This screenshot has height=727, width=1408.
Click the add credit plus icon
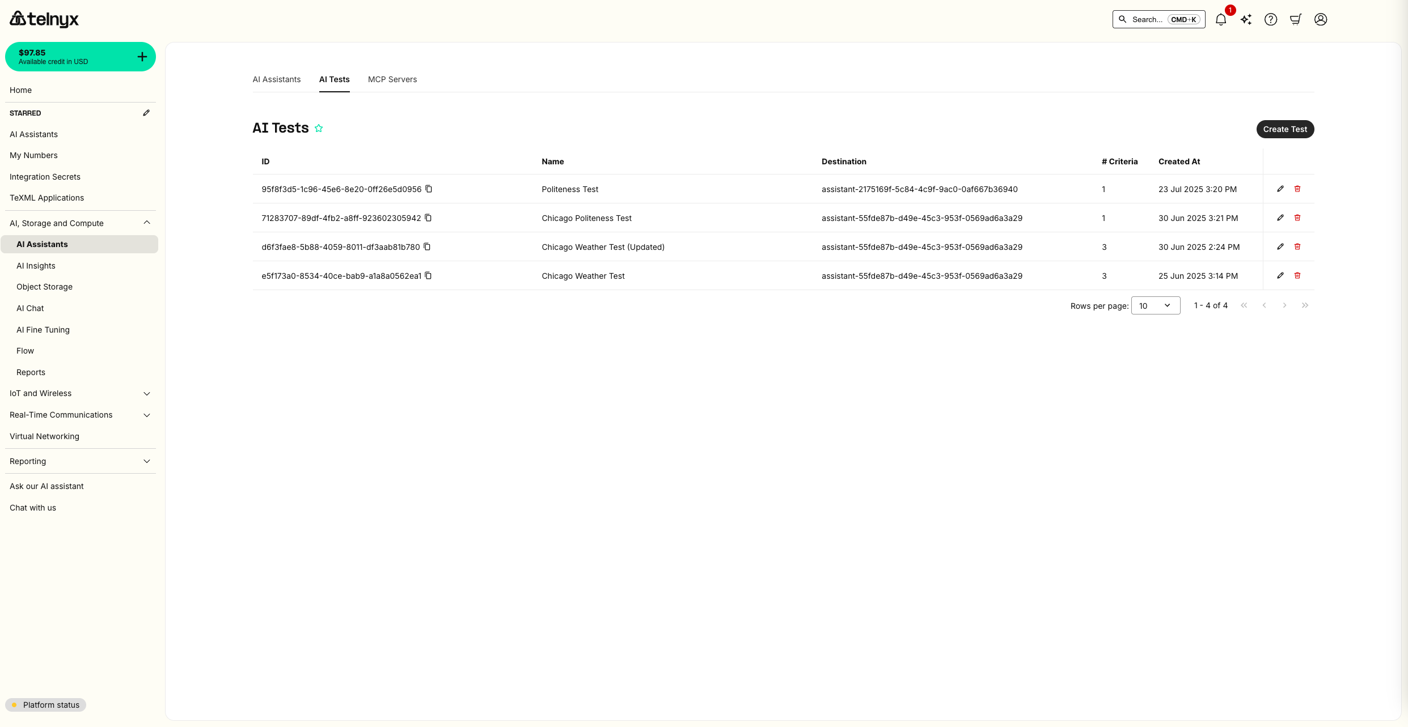(x=142, y=57)
